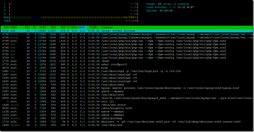Image resolution: width=254 pixels, height=132 pixels.
Task: Click the CPU 3 usage meter
Action: [71, 11]
